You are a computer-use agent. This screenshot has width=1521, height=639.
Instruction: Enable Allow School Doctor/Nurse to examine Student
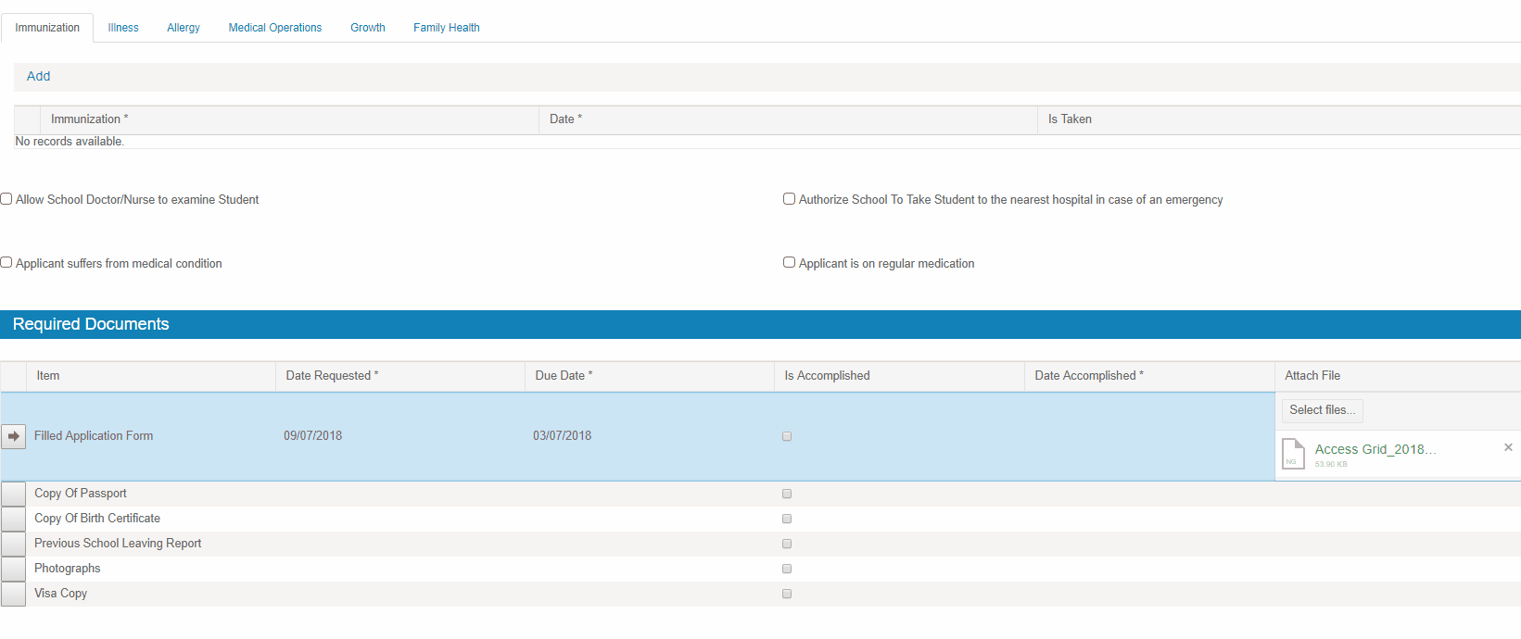click(6, 199)
